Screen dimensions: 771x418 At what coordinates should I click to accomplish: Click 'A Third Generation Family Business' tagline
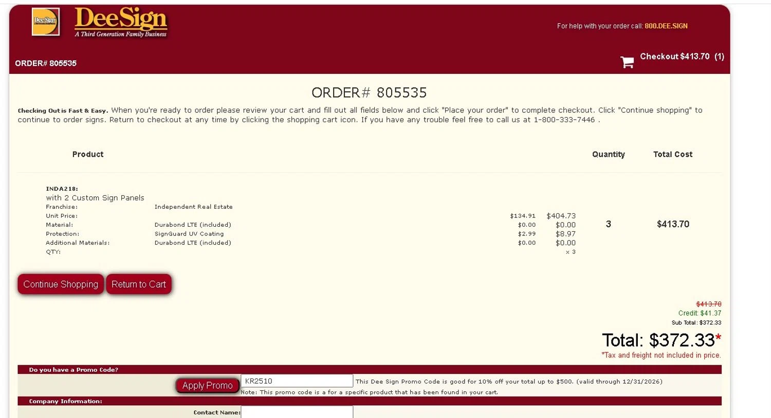[x=121, y=34]
